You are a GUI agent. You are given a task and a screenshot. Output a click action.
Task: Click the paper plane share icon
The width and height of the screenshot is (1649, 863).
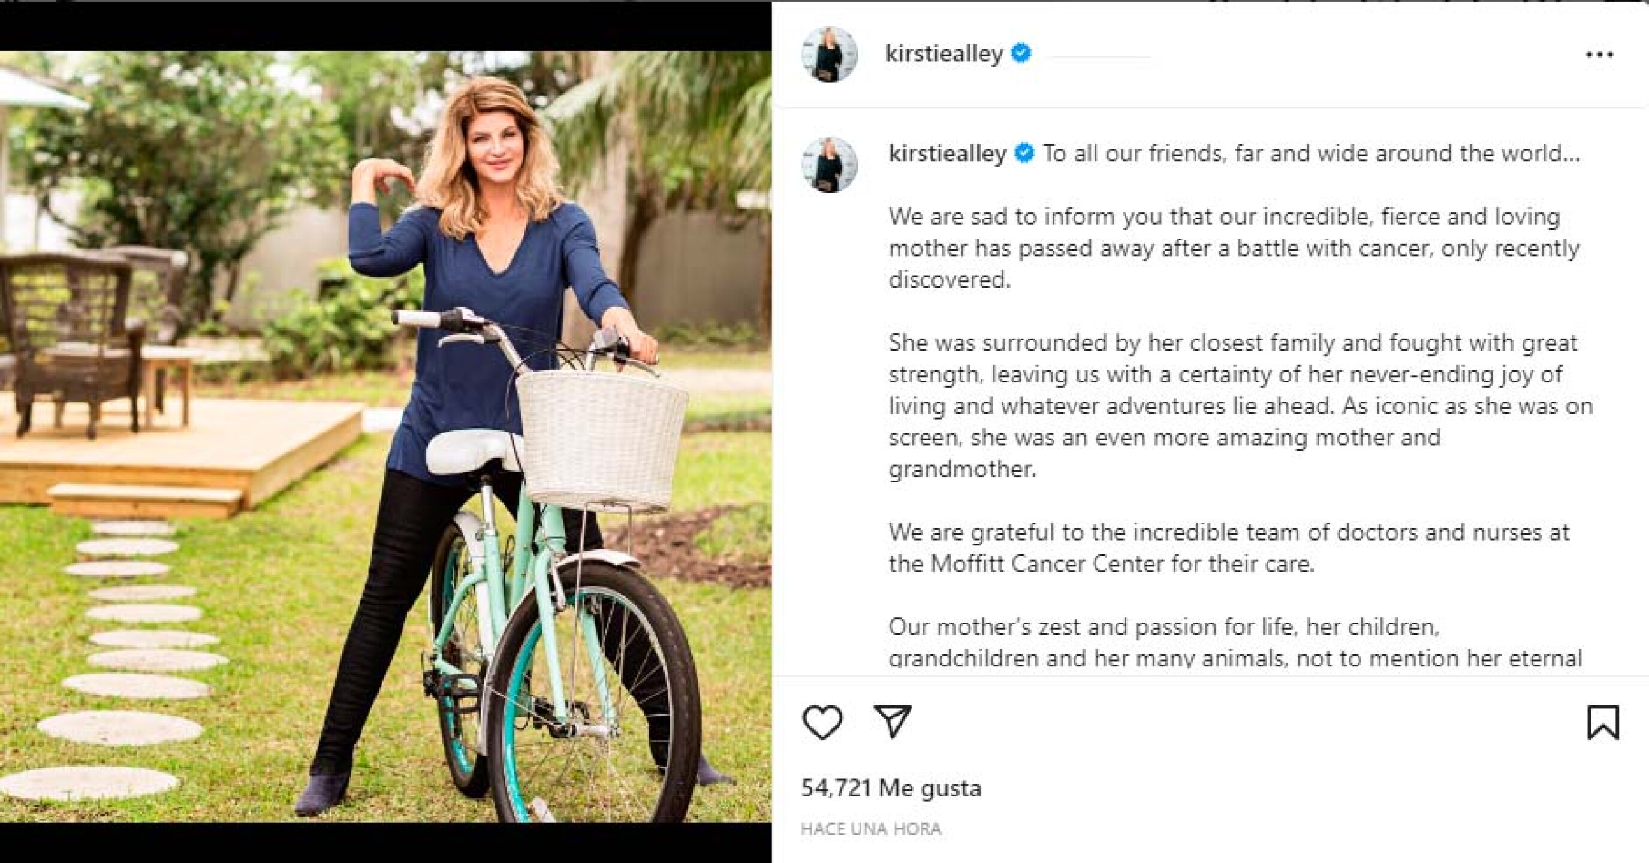[893, 722]
